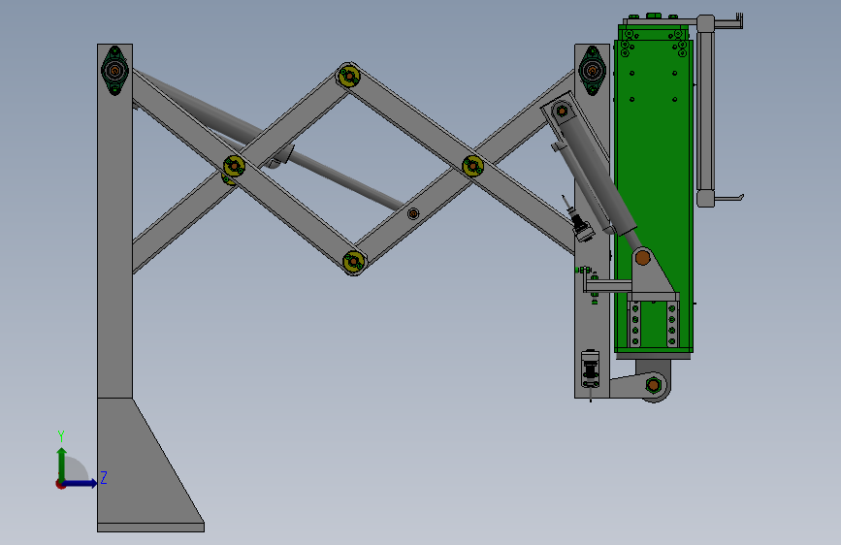This screenshot has height=545, width=841.
Task: Select the left vertical column
Action: click(114, 221)
